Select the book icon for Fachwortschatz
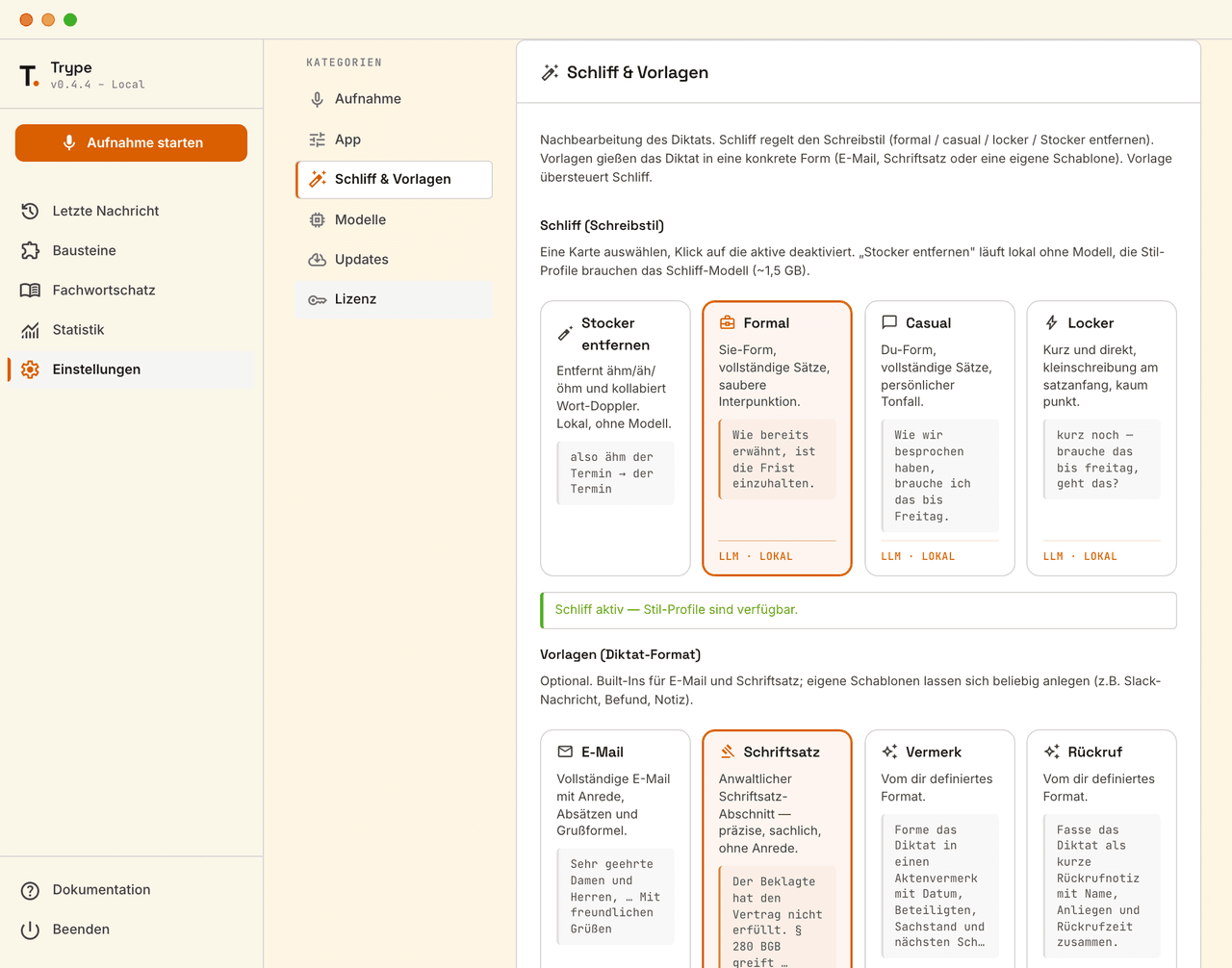The width and height of the screenshot is (1232, 968). coord(30,290)
